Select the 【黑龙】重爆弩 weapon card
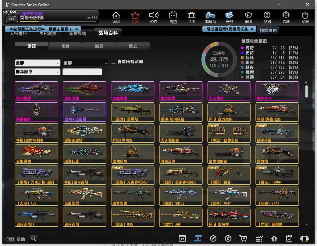Viewport: 317px width, 246px height. (133, 112)
